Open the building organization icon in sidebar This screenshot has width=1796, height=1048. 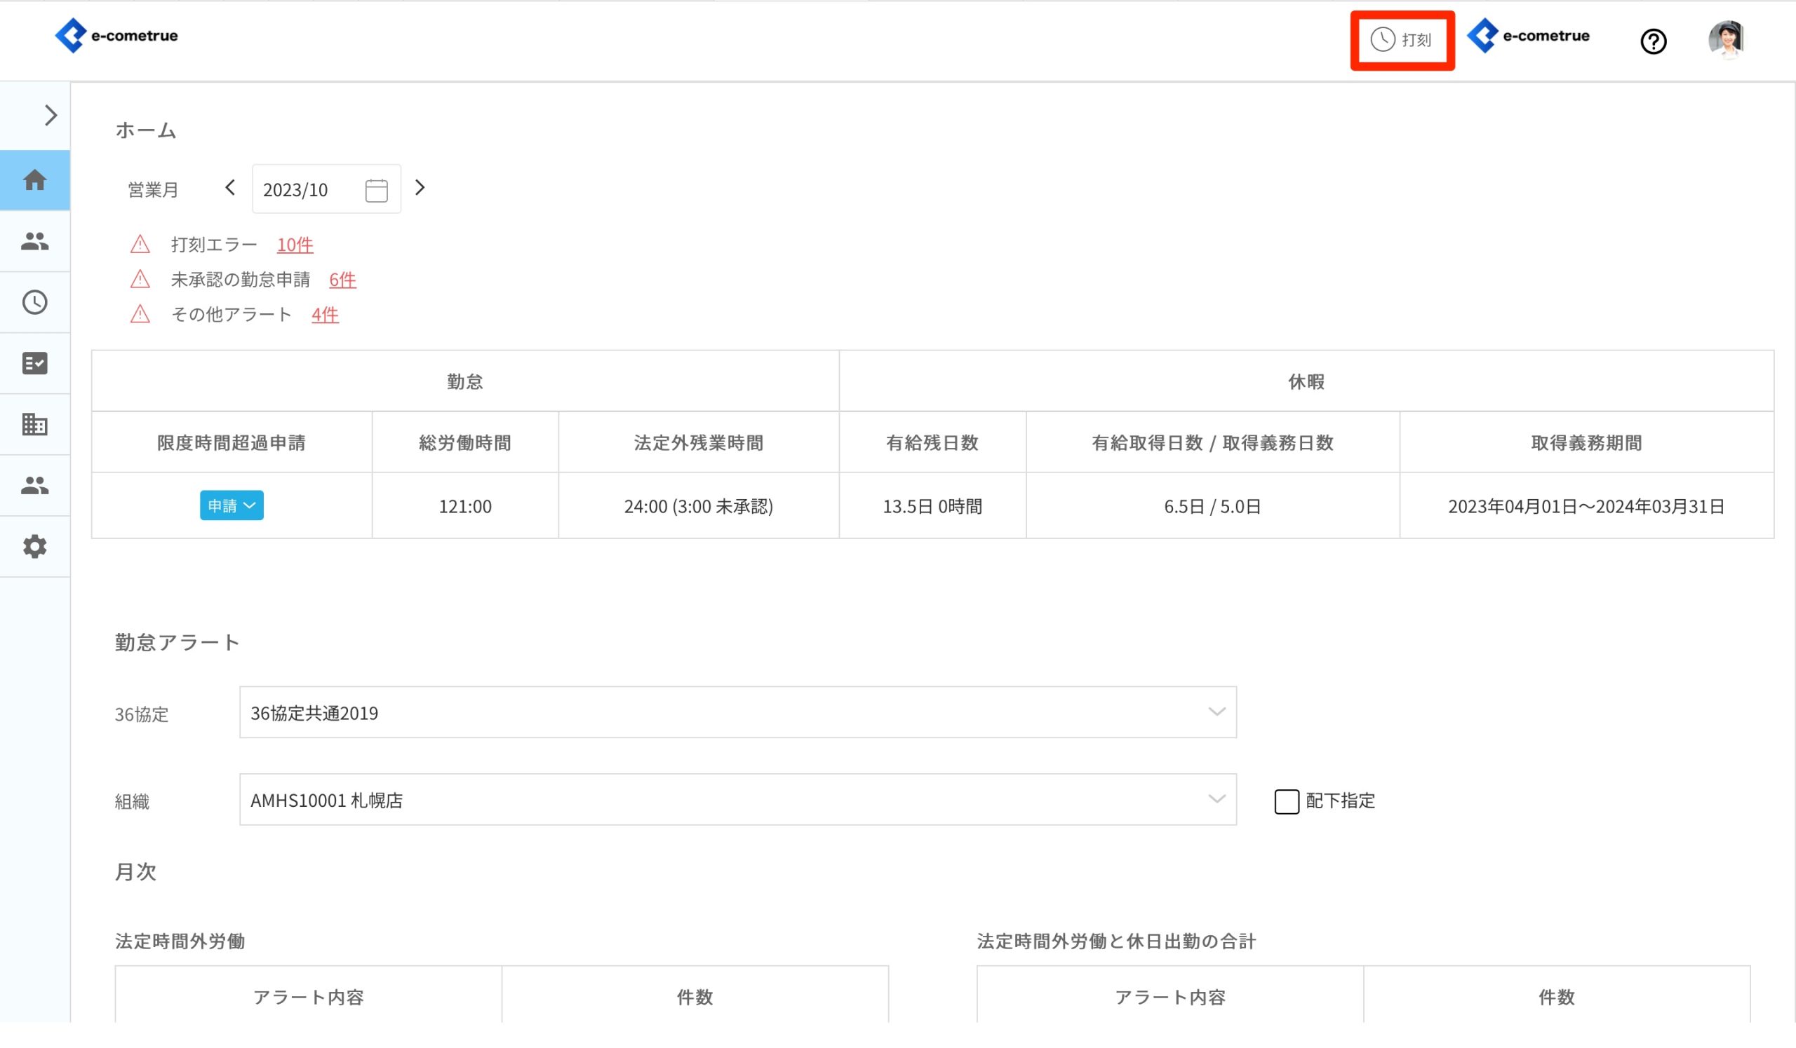tap(34, 425)
